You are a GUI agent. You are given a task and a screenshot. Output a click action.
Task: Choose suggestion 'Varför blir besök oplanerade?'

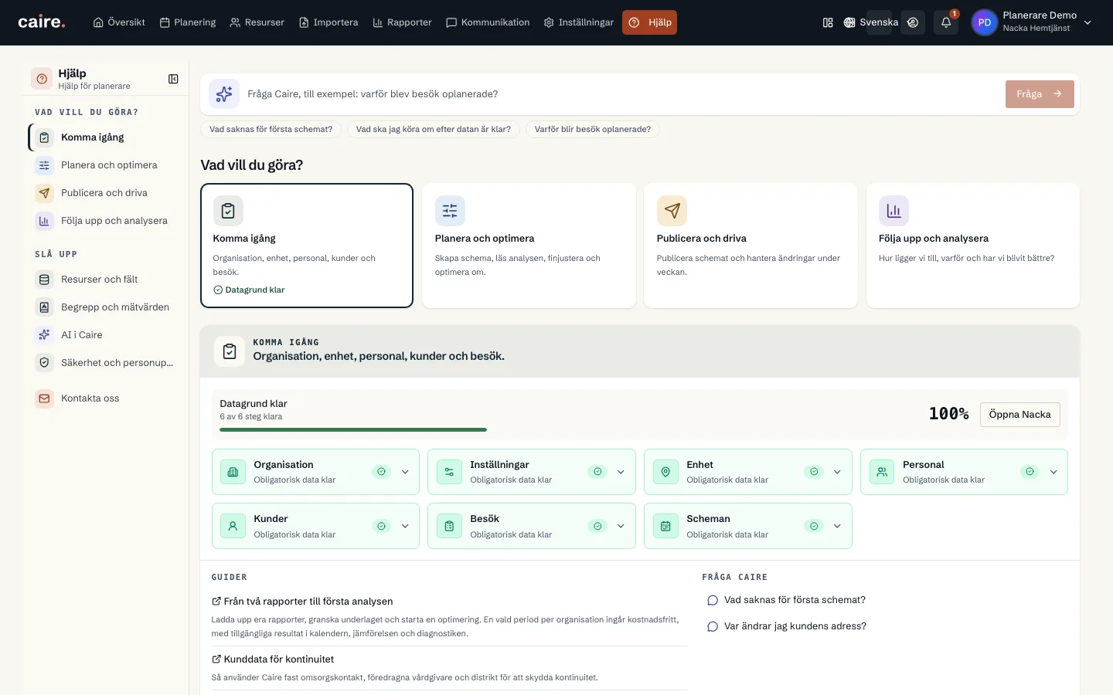(x=593, y=130)
